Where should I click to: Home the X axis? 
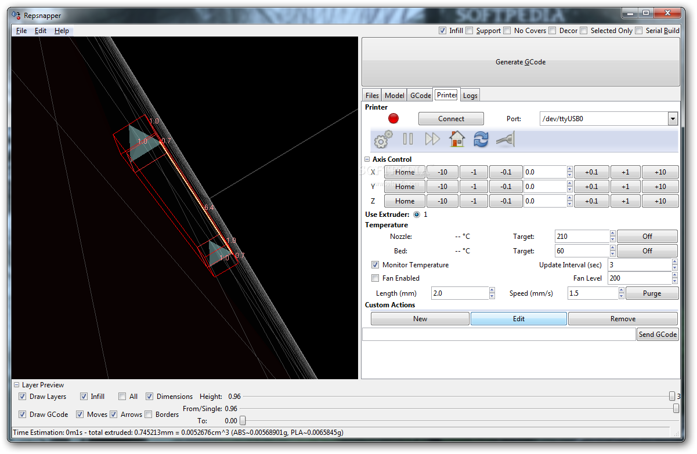click(x=405, y=172)
